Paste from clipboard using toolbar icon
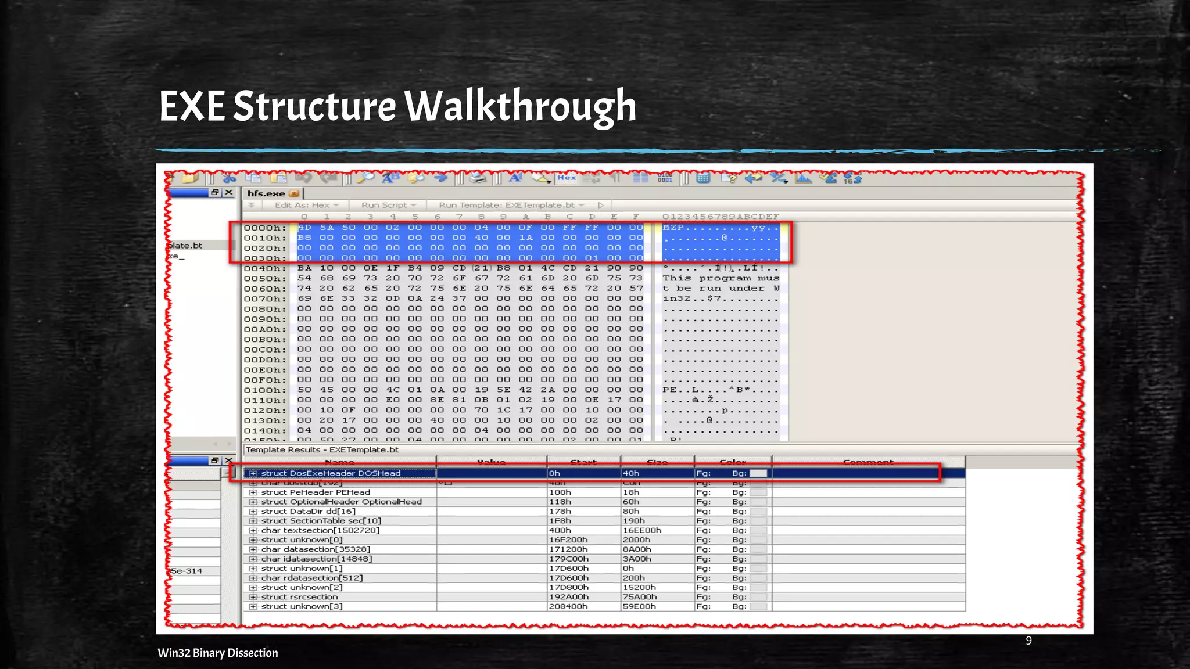1190x669 pixels. (279, 178)
